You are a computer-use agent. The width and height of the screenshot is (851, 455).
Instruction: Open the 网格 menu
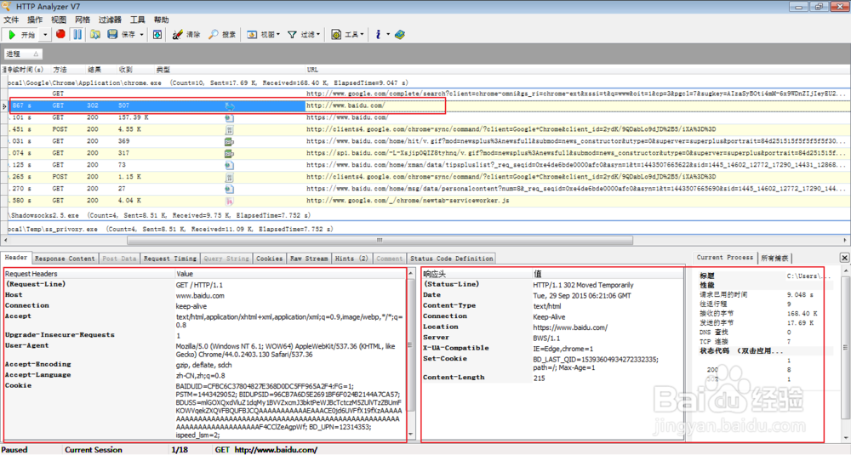pos(83,20)
